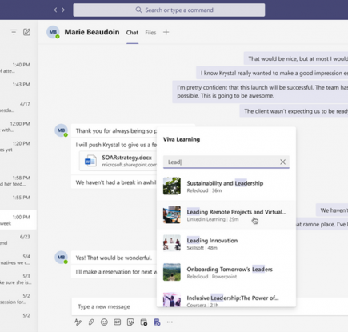This screenshot has height=332, width=348.
Task: Click the MB avatar beside 'Yes! That would be wonderful'
Action: [61, 258]
